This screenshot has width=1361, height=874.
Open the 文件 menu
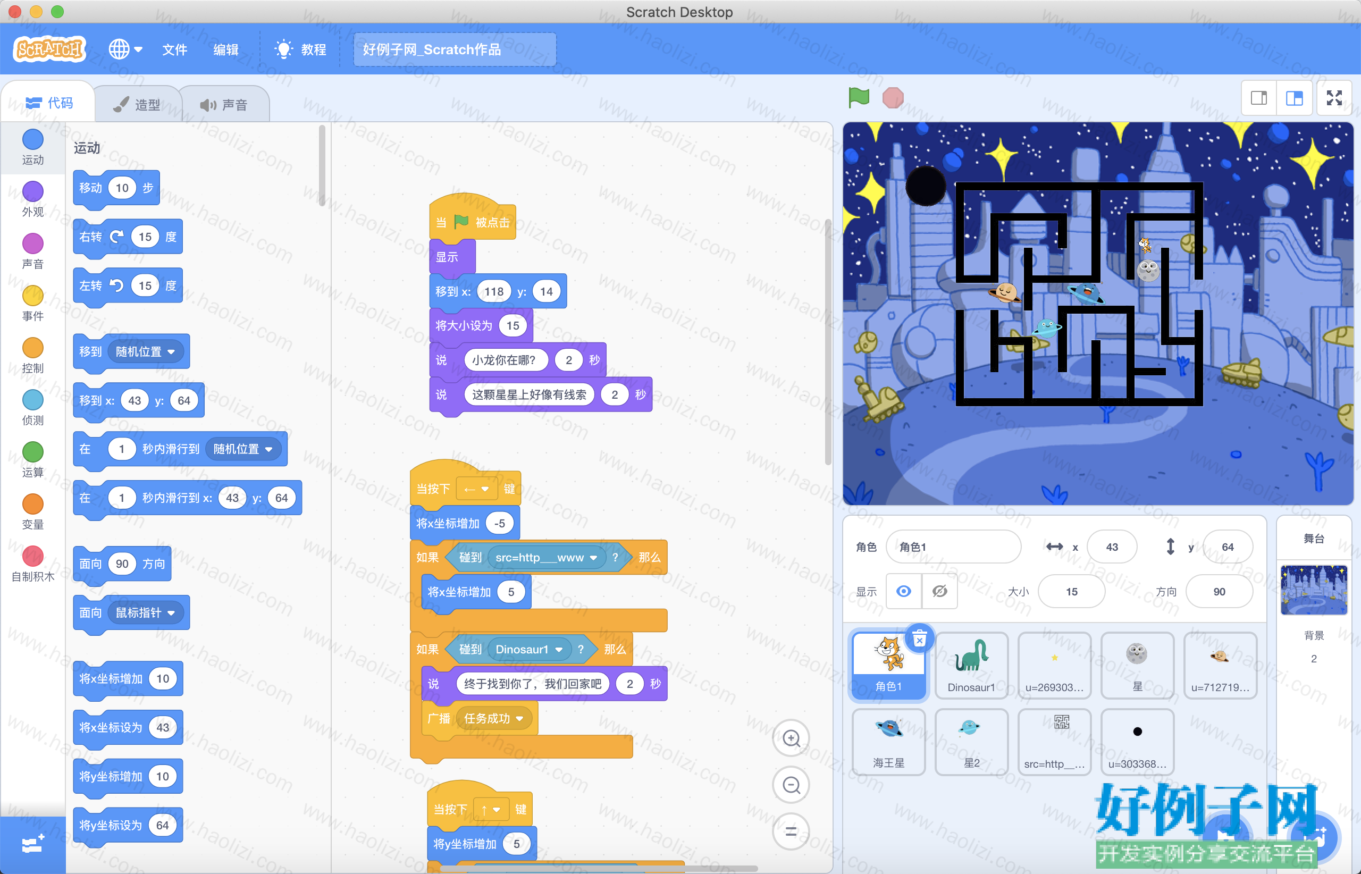point(174,49)
